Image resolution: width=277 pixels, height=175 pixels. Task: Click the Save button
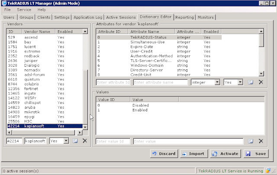point(256,154)
